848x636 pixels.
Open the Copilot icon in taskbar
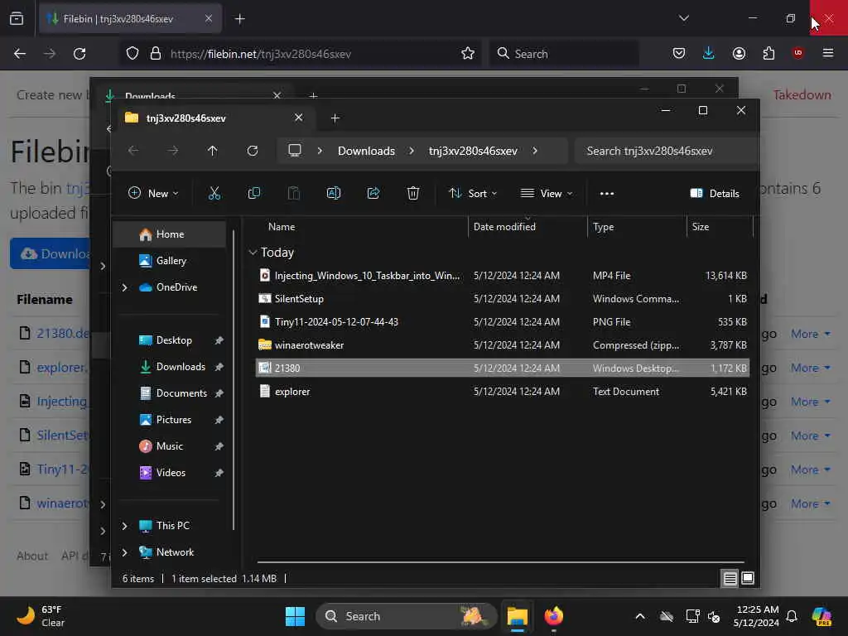pos(821,616)
